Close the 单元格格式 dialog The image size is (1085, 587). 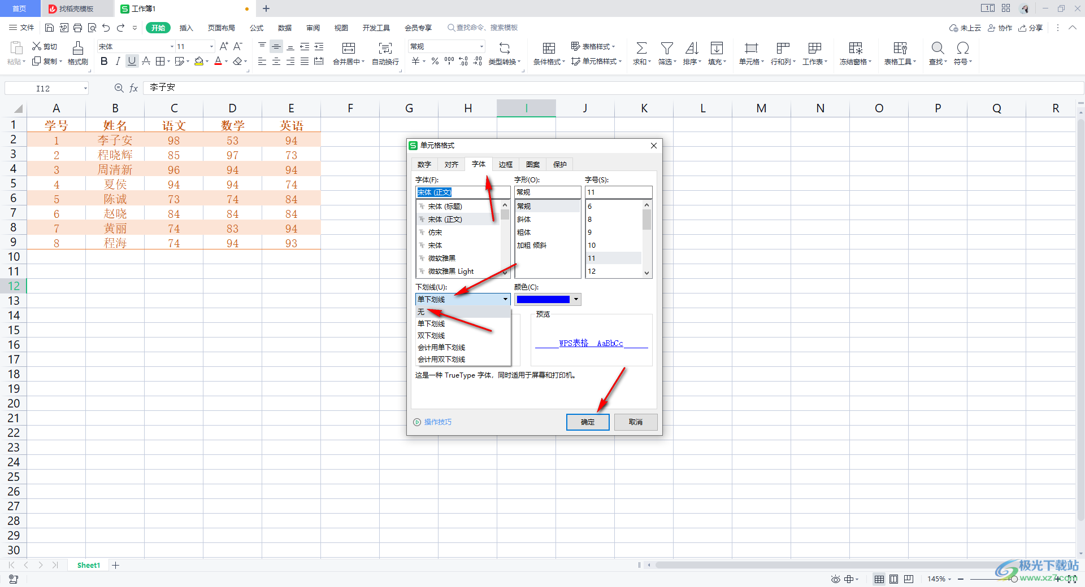[654, 146]
